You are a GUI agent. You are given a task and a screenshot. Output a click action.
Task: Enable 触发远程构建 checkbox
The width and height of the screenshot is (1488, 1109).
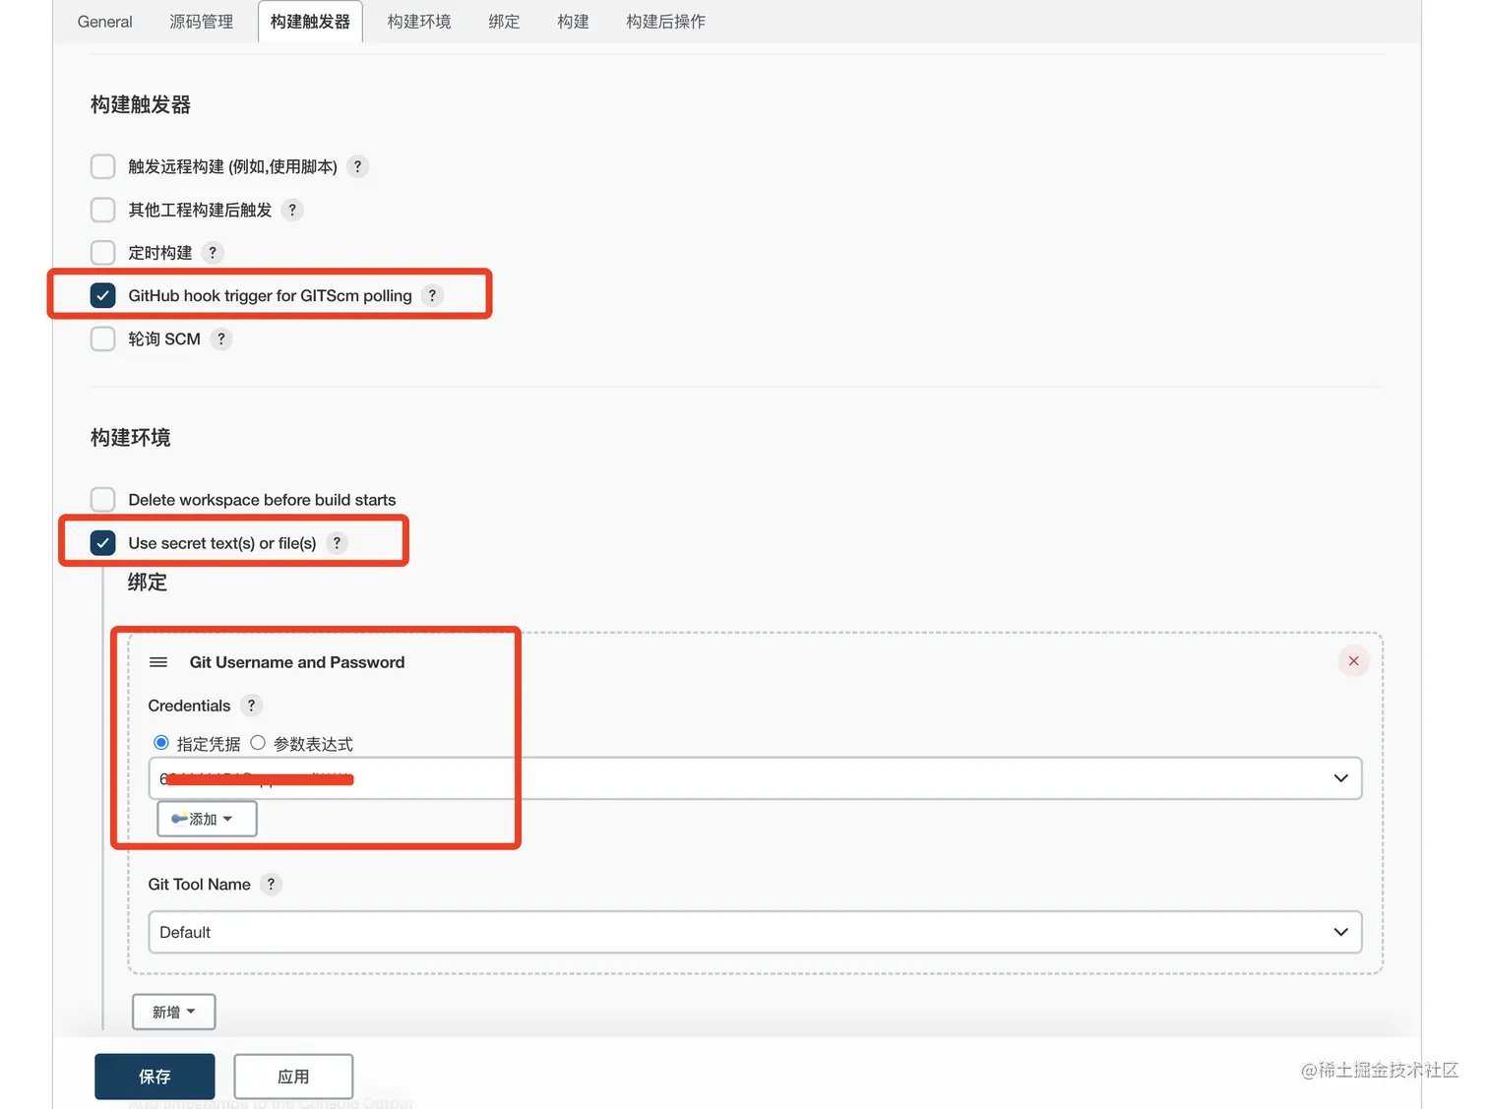pos(103,166)
